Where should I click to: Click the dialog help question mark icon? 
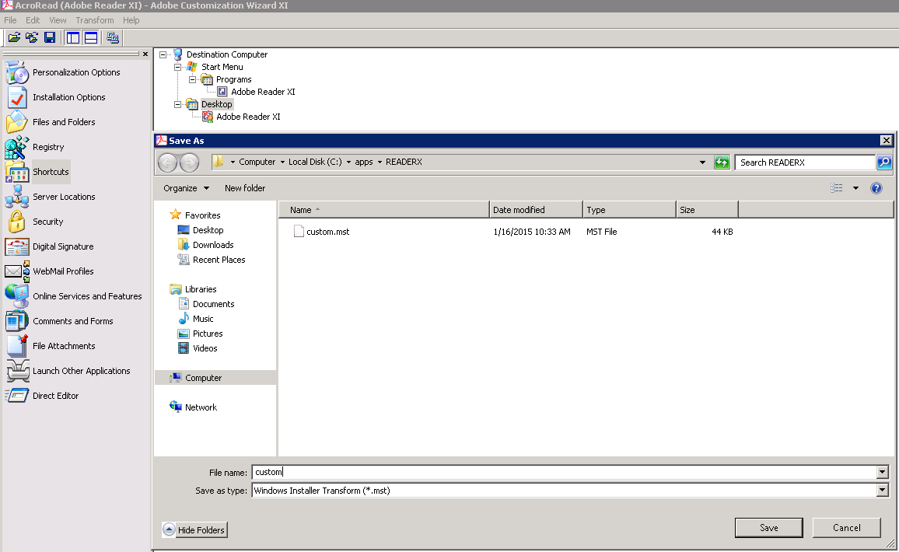tap(876, 188)
